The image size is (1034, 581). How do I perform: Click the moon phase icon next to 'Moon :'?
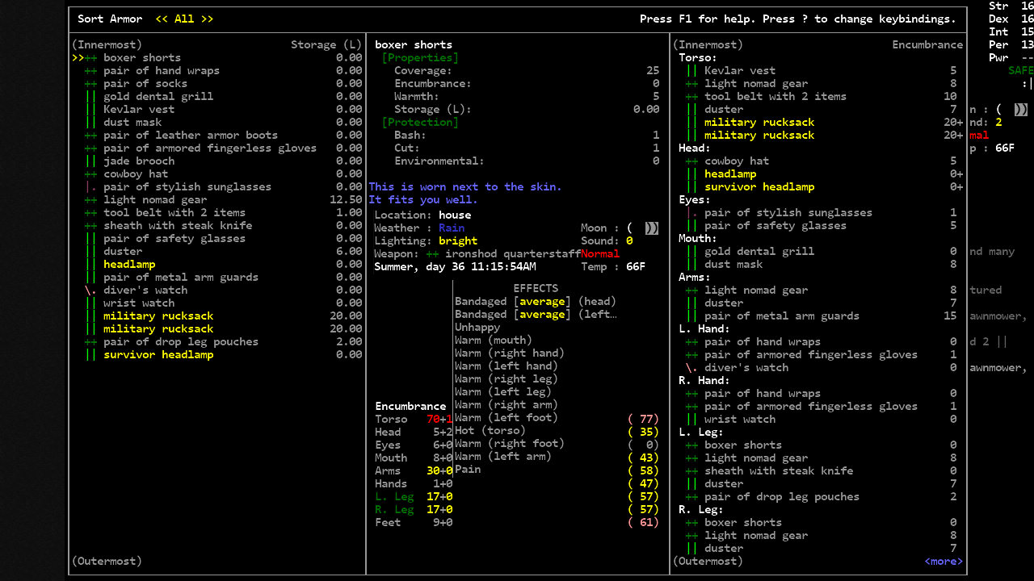(651, 228)
